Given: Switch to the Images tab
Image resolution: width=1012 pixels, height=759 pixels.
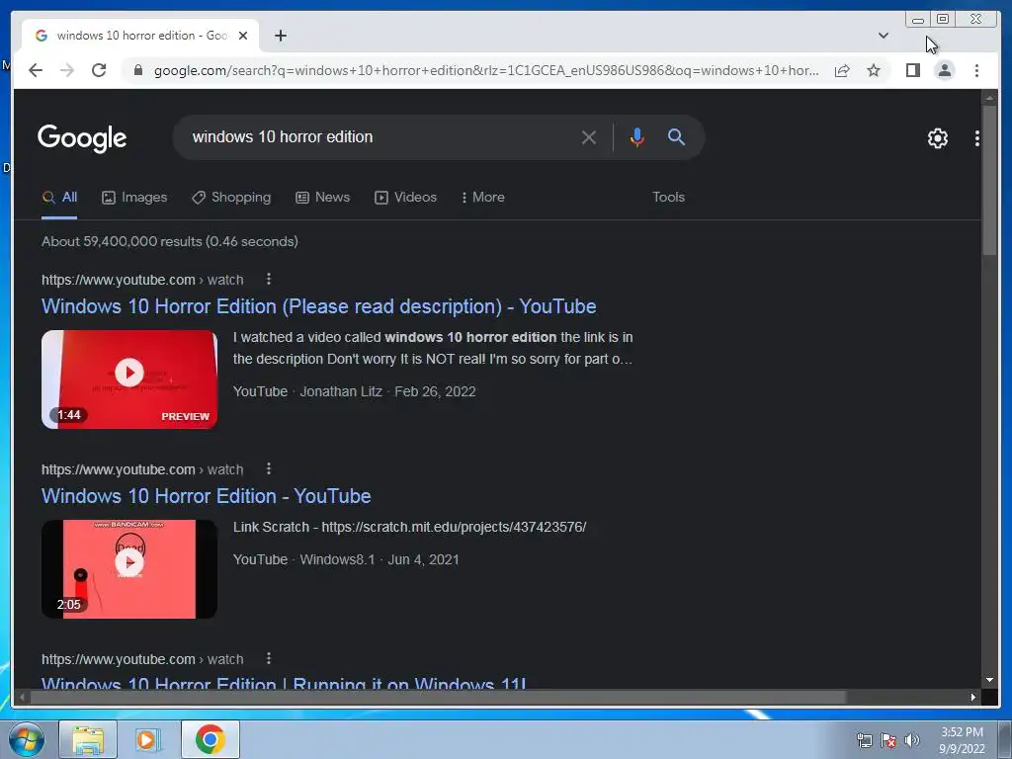Looking at the screenshot, I should coord(134,198).
